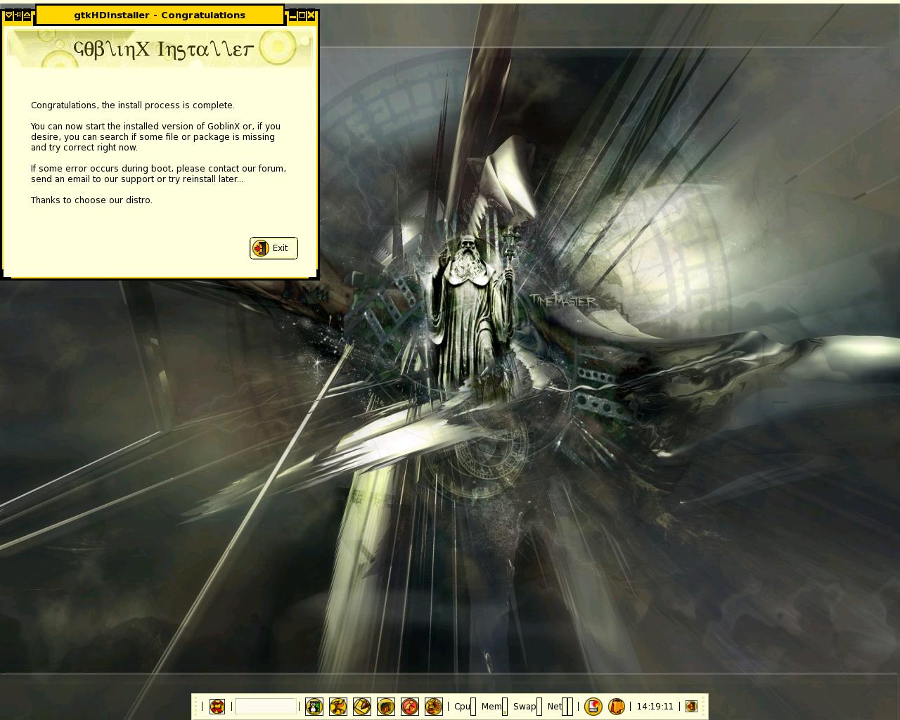
Task: Focus the empty text field on the panel
Action: tap(265, 707)
